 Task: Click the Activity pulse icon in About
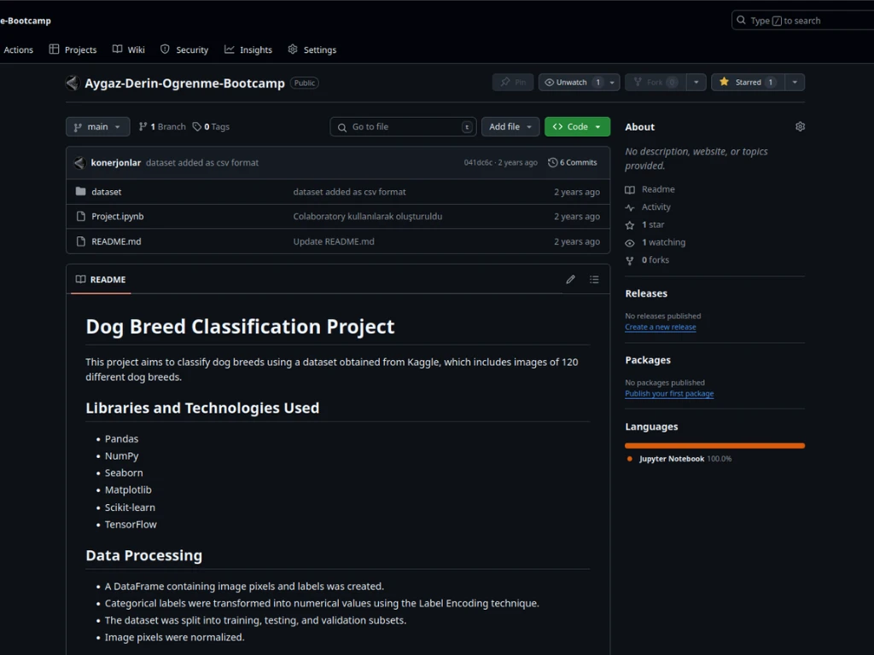tap(630, 207)
